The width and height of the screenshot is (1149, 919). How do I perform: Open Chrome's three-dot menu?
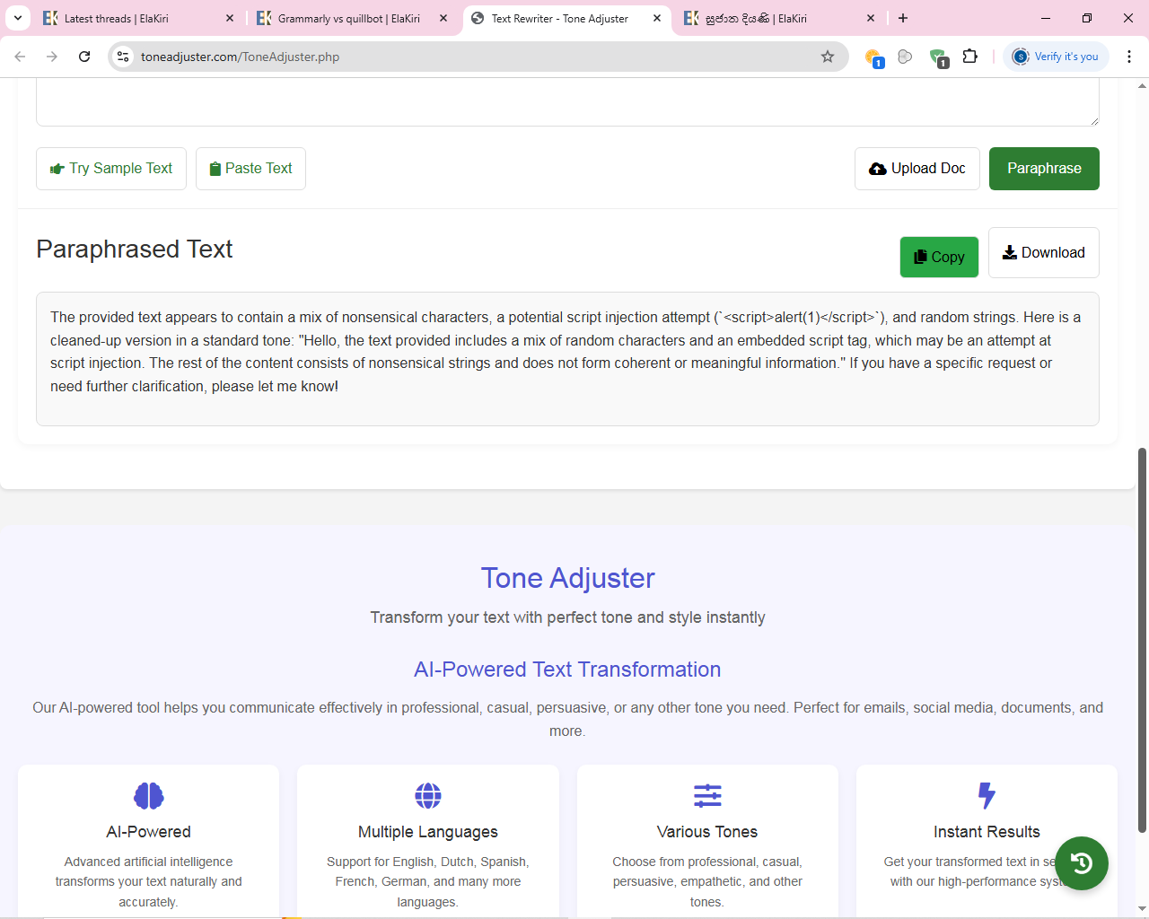tap(1129, 57)
